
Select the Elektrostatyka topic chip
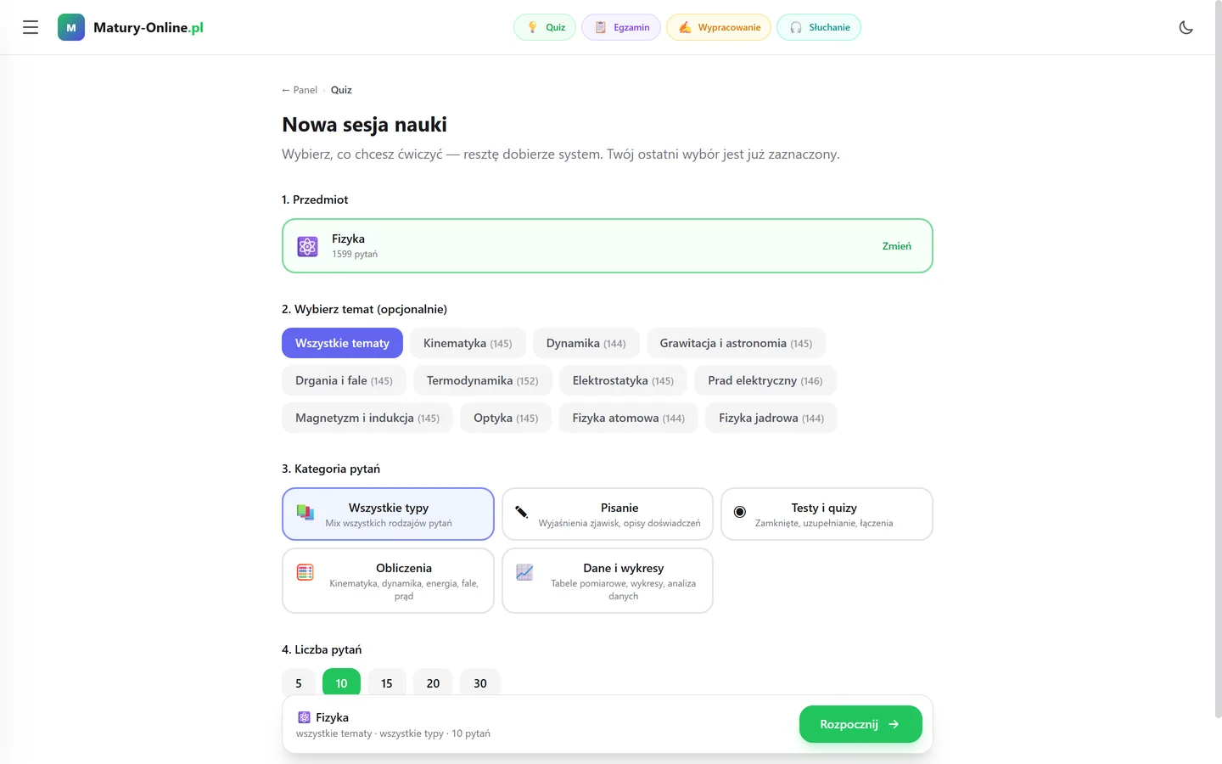pyautogui.click(x=623, y=380)
